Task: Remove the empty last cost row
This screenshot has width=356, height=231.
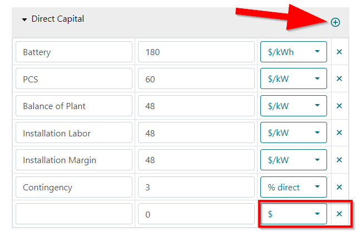Action: pyautogui.click(x=339, y=214)
